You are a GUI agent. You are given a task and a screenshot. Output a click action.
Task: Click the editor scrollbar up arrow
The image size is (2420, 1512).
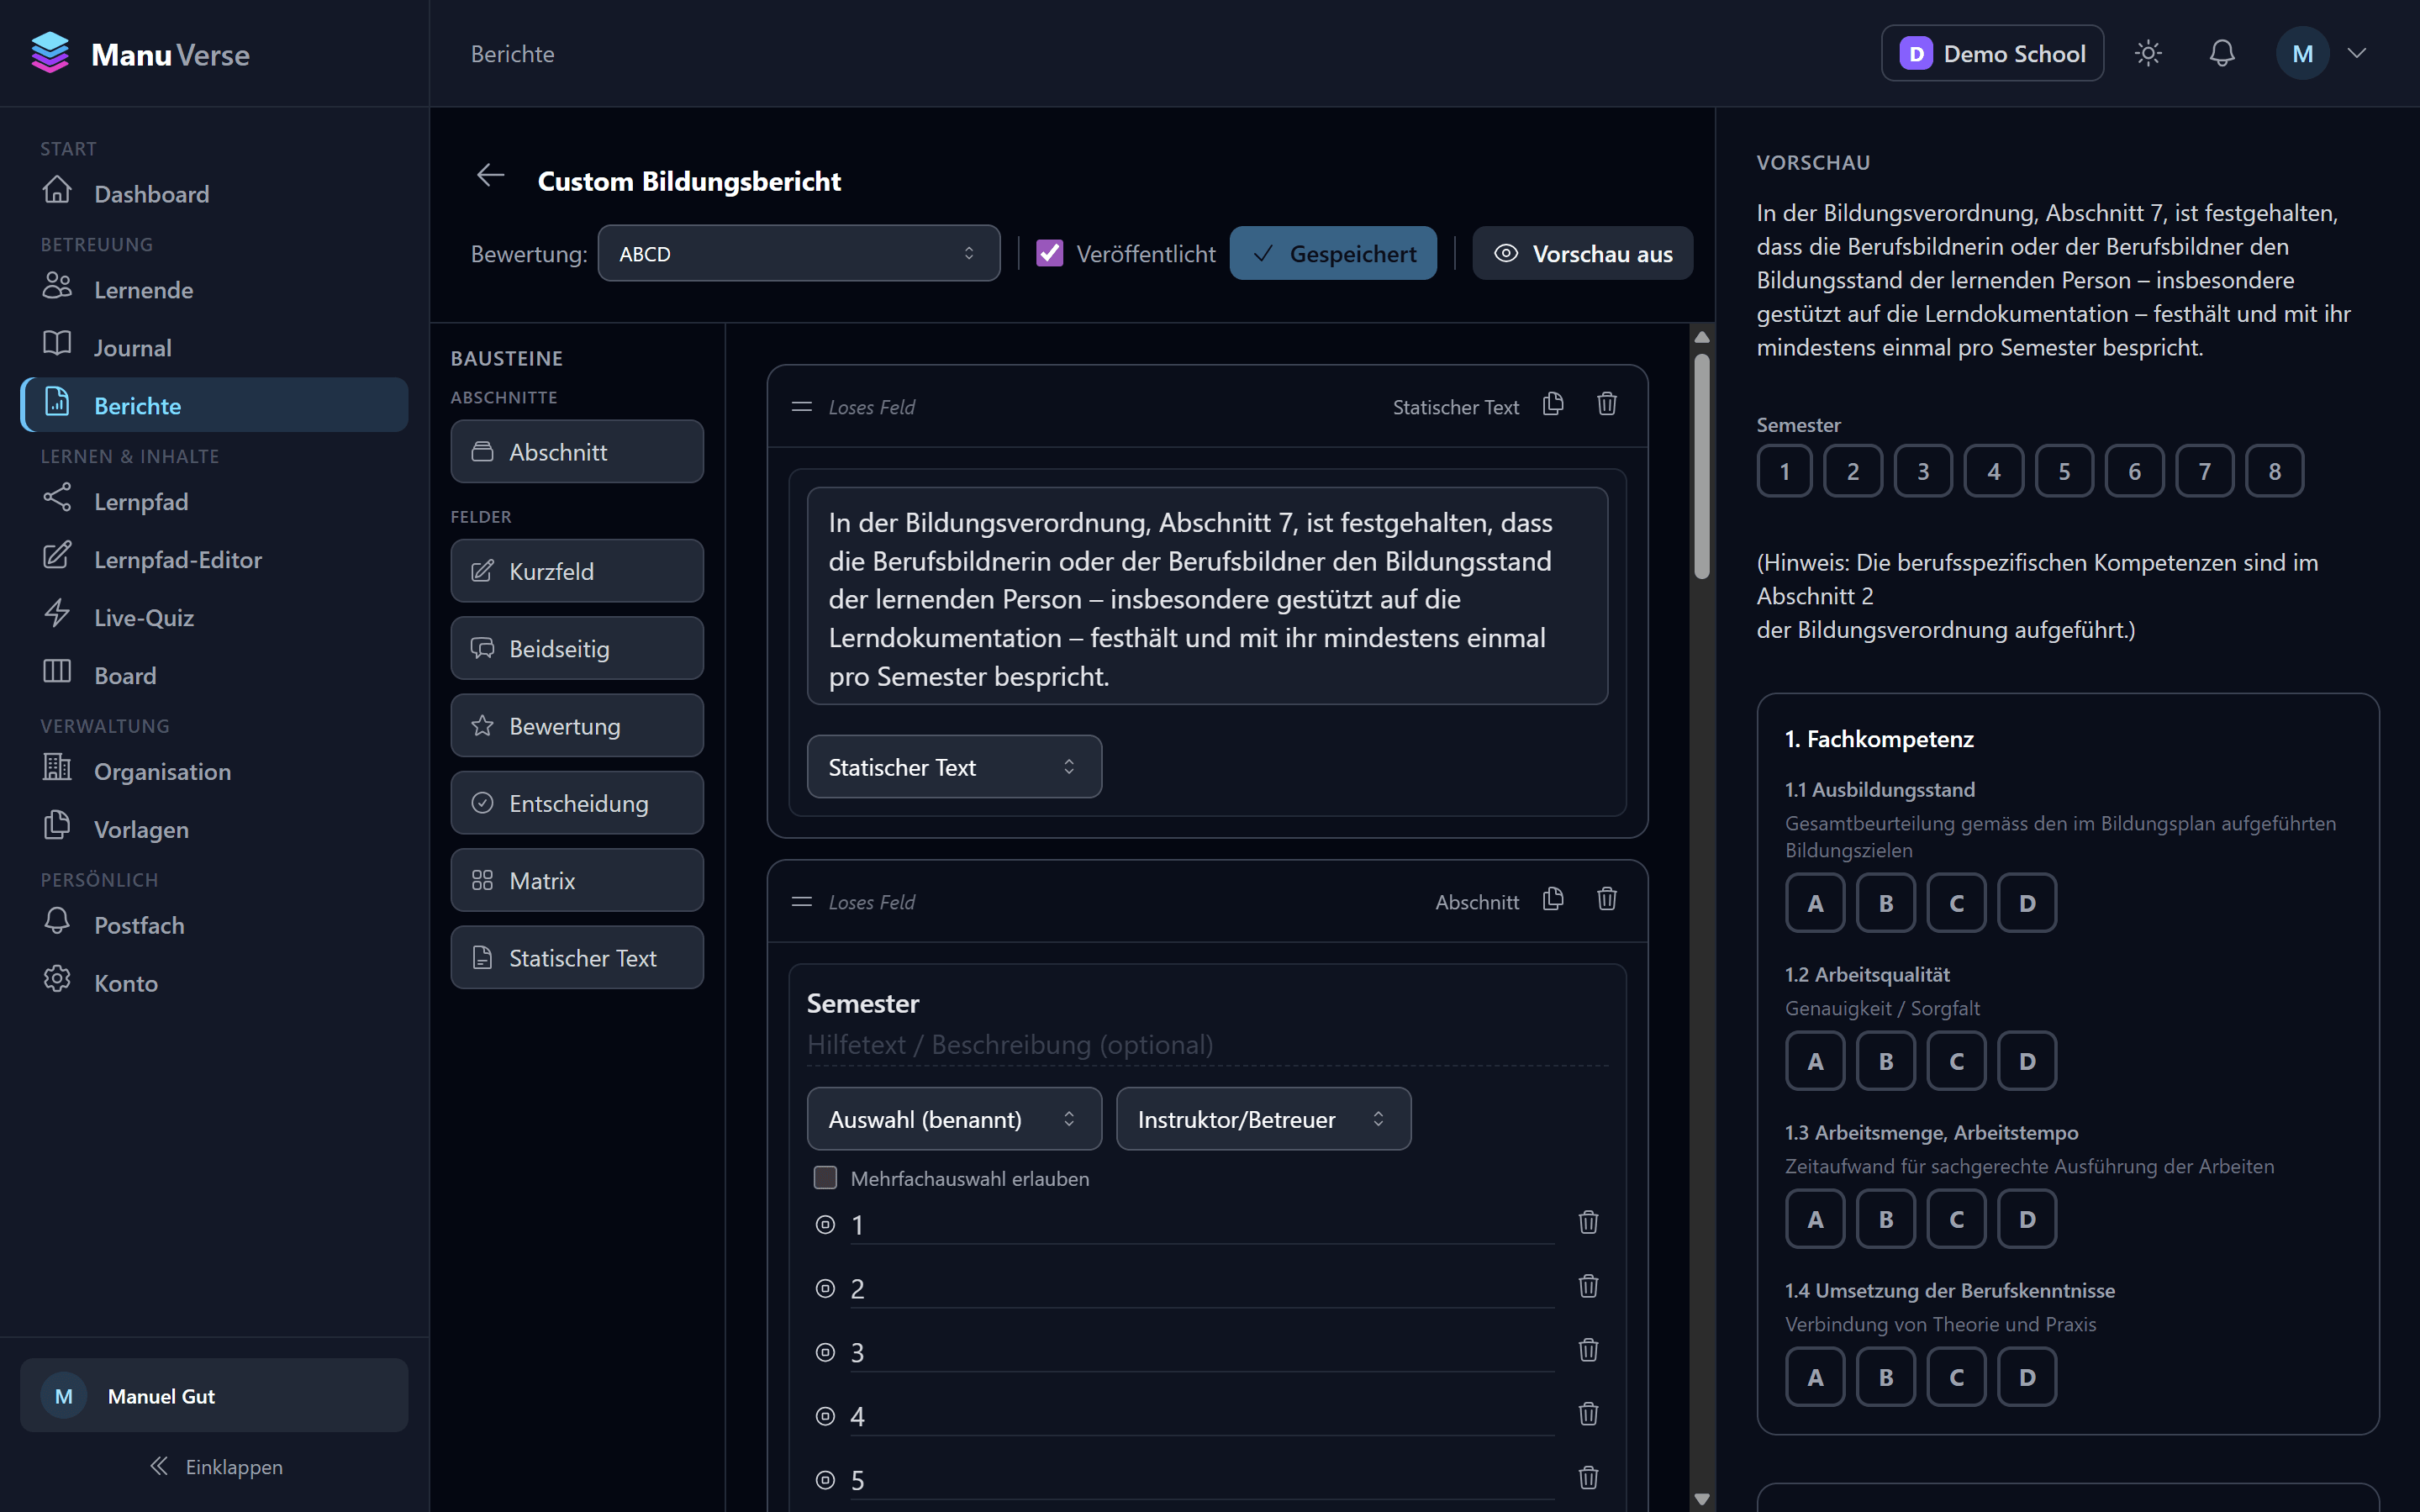pos(1702,337)
